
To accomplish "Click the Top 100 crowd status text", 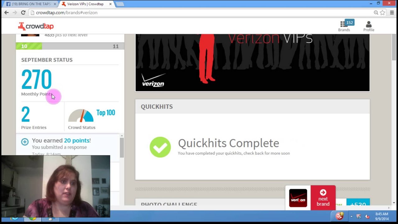I will pyautogui.click(x=106, y=113).
